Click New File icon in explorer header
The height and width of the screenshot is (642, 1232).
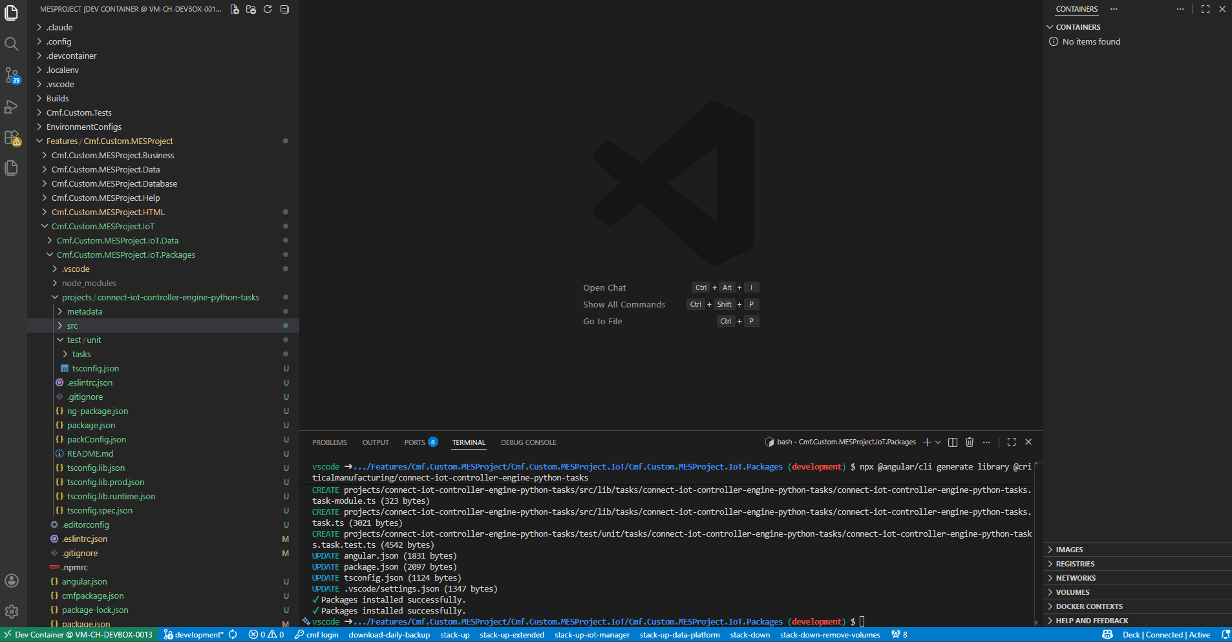click(235, 9)
